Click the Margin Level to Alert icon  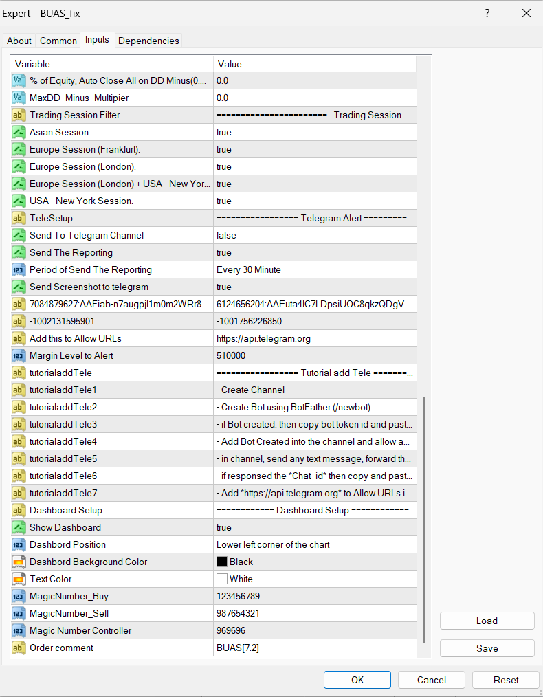tap(19, 355)
